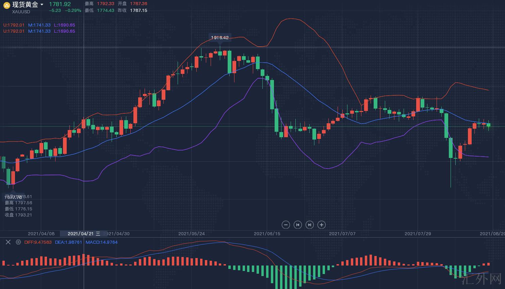The image size is (505, 289).
Task: Close the MACD indicator panel
Action: [x=8, y=242]
